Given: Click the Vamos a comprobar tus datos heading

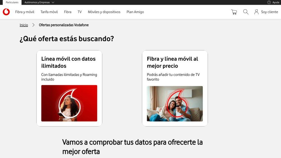Looking at the screenshot, I should click(132, 147).
